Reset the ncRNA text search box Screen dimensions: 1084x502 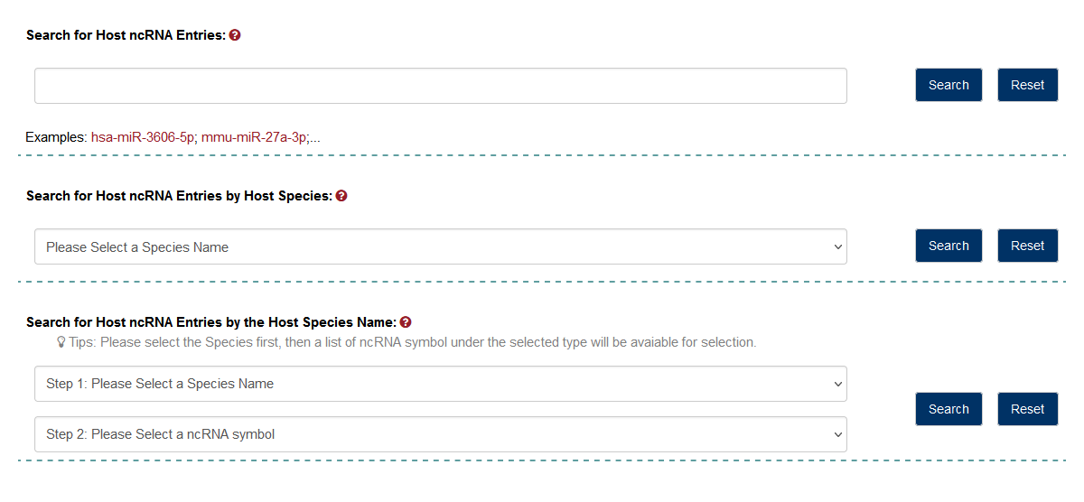click(1027, 85)
